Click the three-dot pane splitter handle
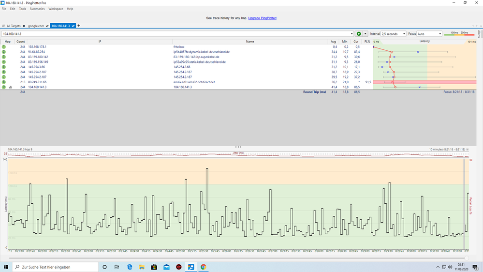Viewport: 483px width, 272px height. [238, 147]
